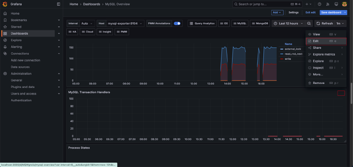Open Starred in the sidebar

point(16,27)
